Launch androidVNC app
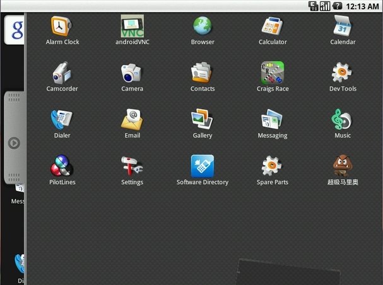The height and width of the screenshot is (285, 383). coord(132,30)
